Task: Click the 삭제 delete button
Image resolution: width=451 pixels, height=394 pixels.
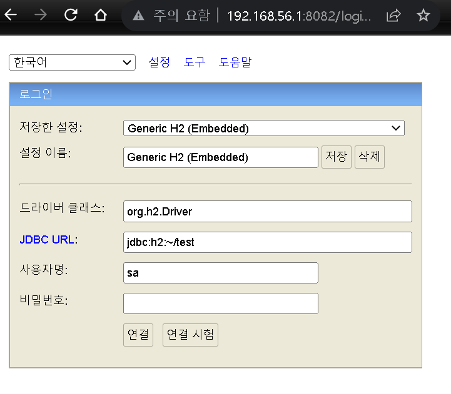Action: (x=369, y=157)
